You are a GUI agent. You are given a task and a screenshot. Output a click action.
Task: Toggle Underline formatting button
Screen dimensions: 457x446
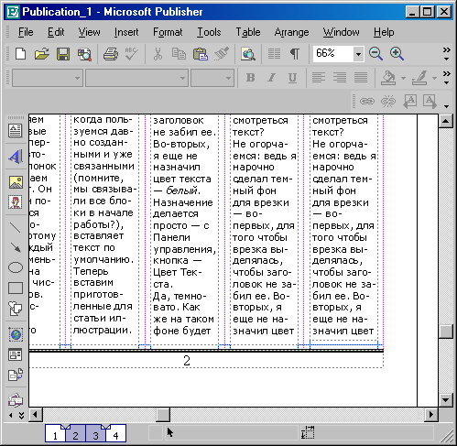coord(292,78)
